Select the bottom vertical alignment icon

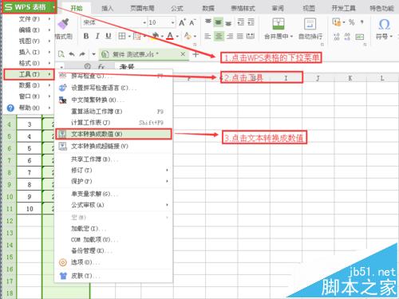click(x=228, y=22)
